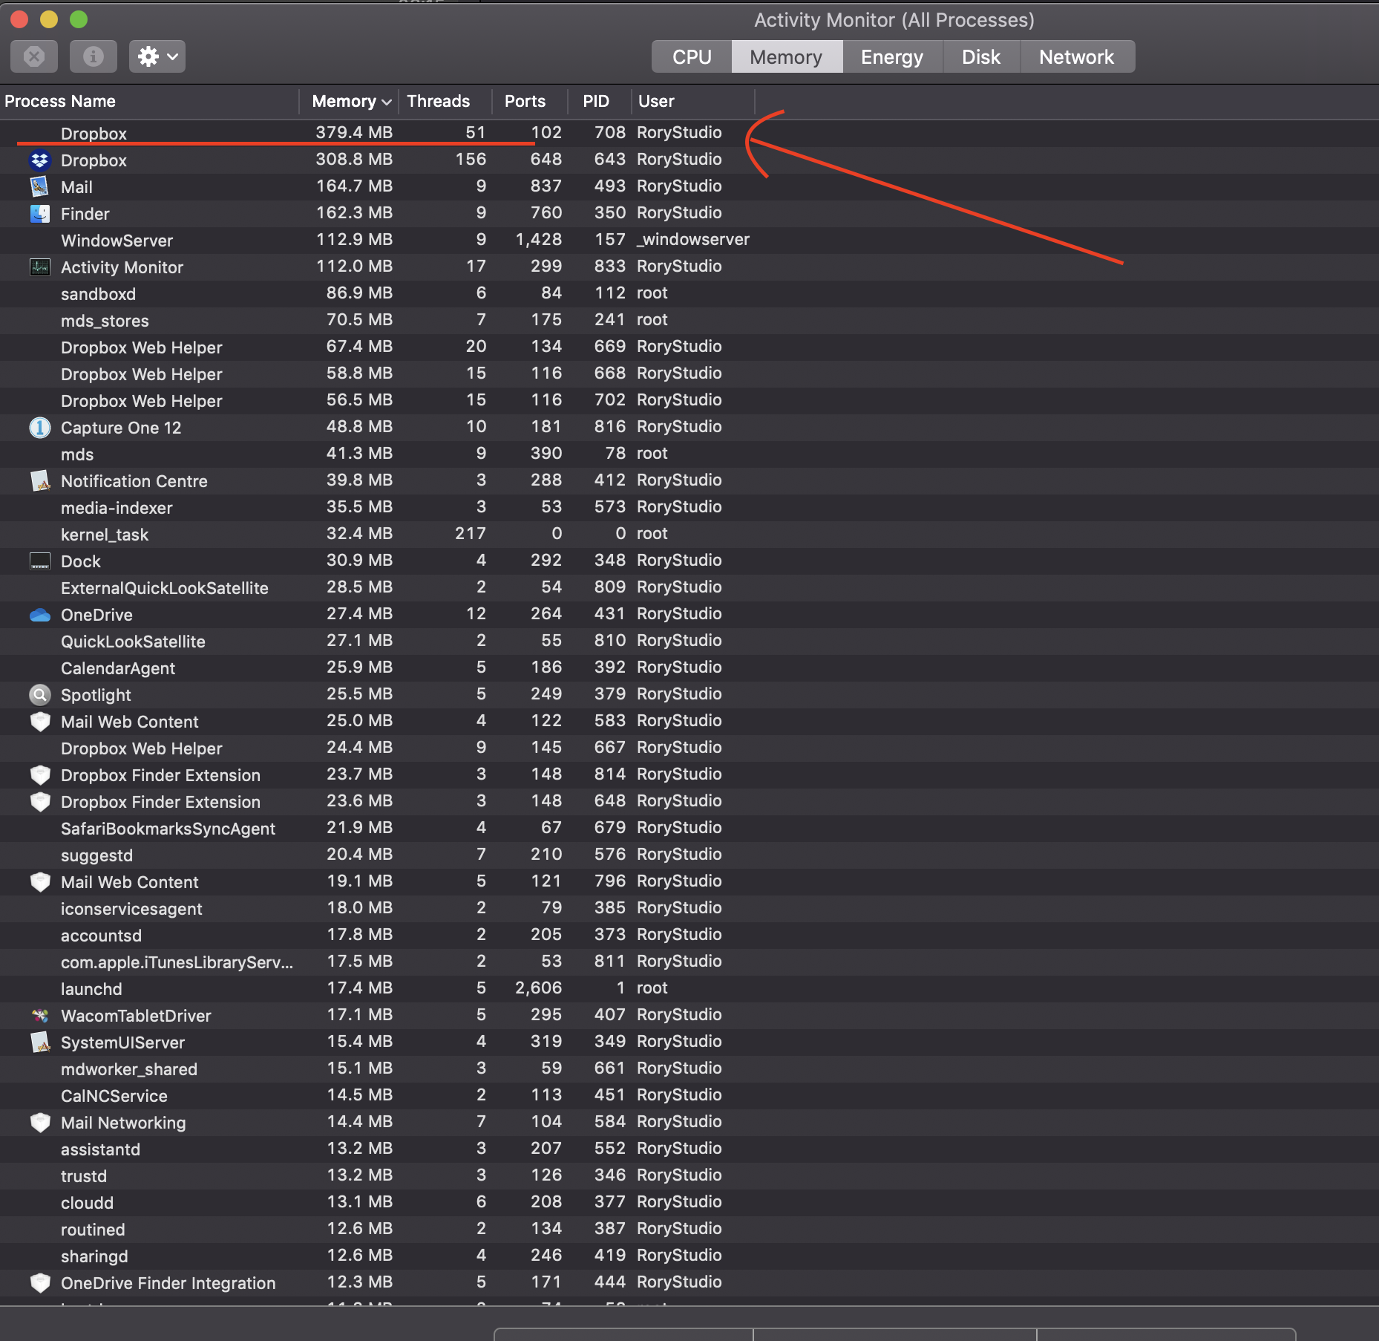Select the kernel_task process row
Screen dimensions: 1379x1341
click(689, 534)
